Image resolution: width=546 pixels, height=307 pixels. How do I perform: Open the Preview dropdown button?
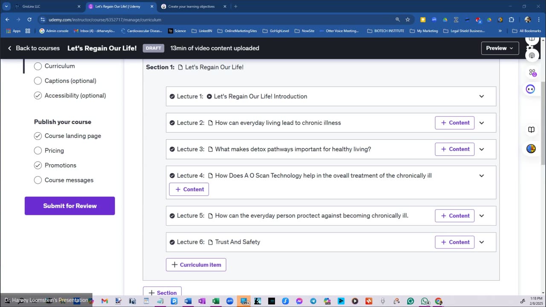[x=500, y=48]
